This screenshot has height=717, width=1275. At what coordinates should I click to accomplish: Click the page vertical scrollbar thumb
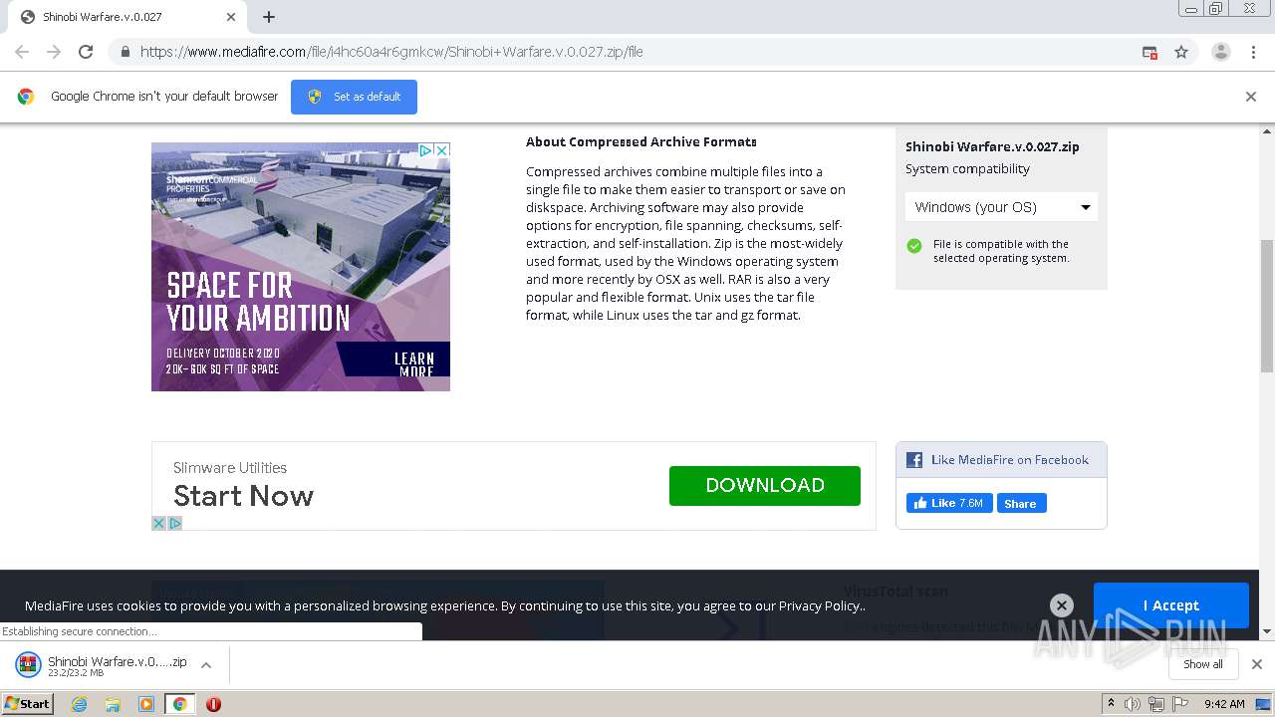pyautogui.click(x=1267, y=307)
